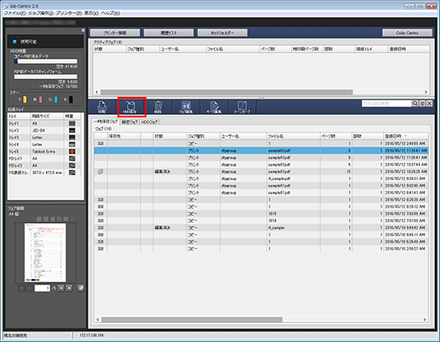Open the Job Edit tool icon
The image size is (440, 342).
186,107
